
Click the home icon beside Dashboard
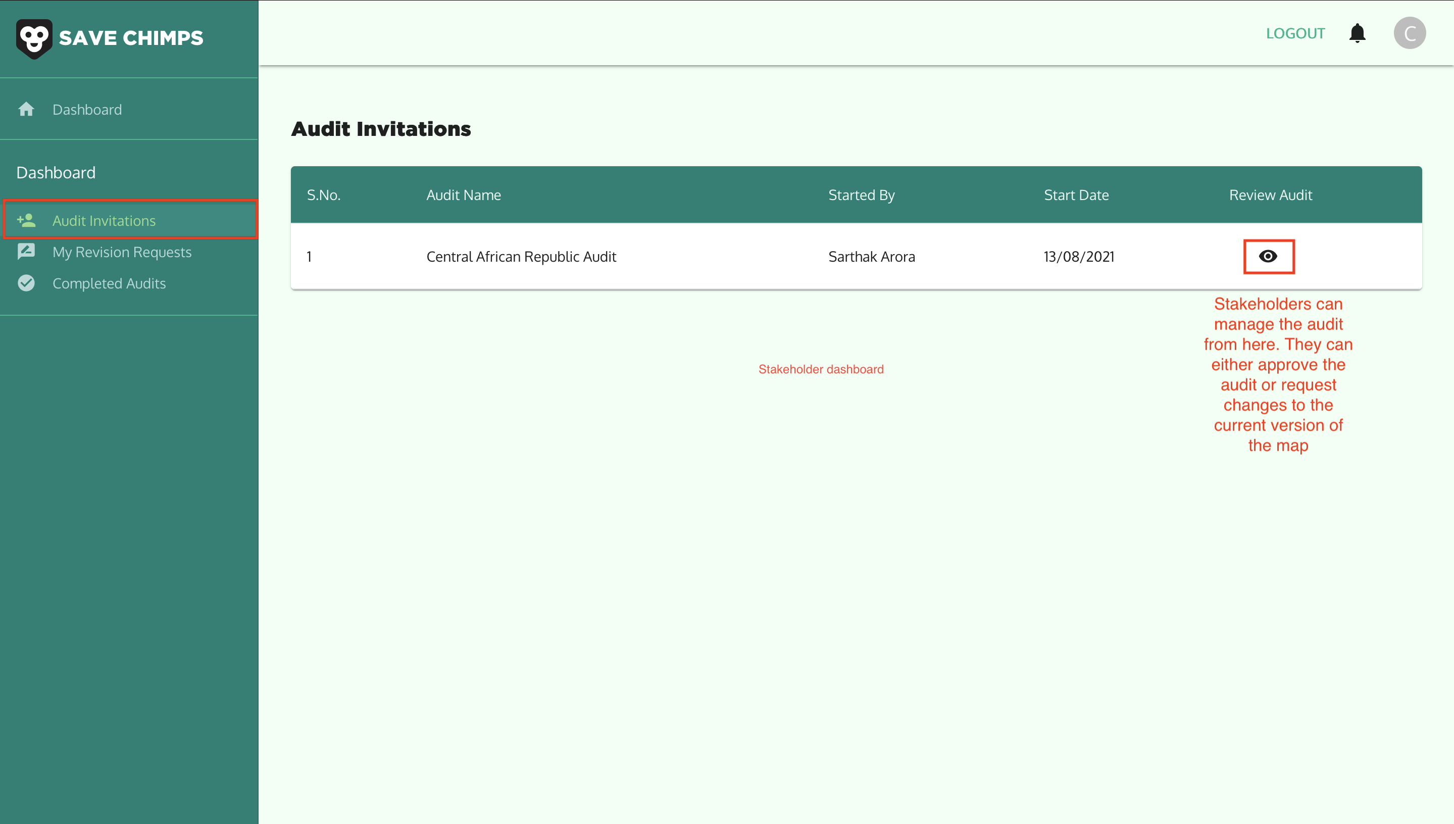click(x=26, y=109)
